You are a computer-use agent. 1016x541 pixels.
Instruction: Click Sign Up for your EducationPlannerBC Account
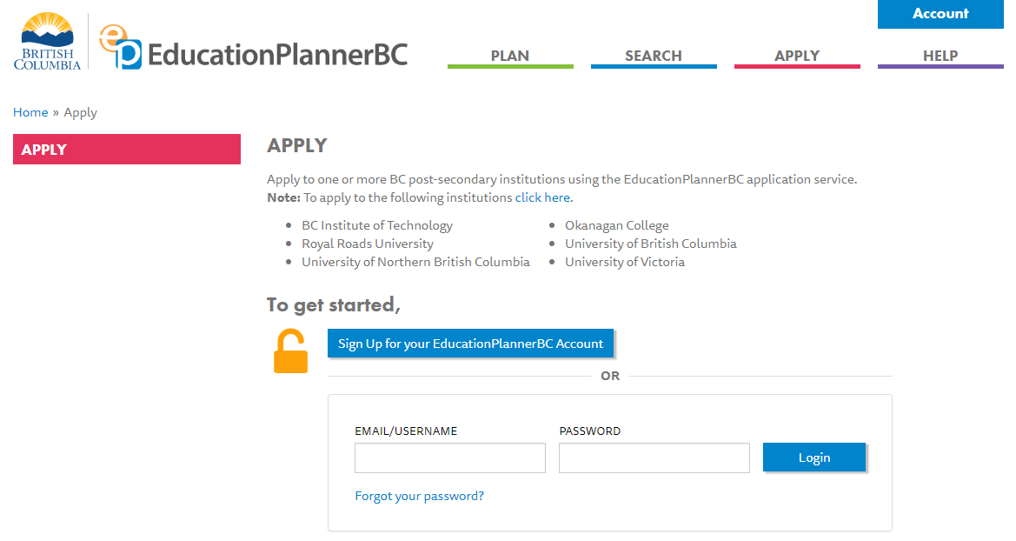(x=470, y=344)
